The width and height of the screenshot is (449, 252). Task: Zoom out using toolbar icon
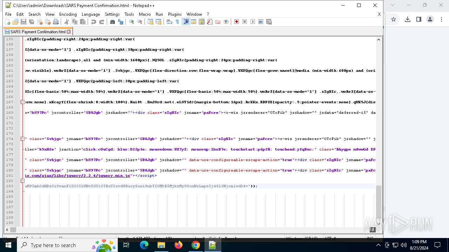[140, 22]
